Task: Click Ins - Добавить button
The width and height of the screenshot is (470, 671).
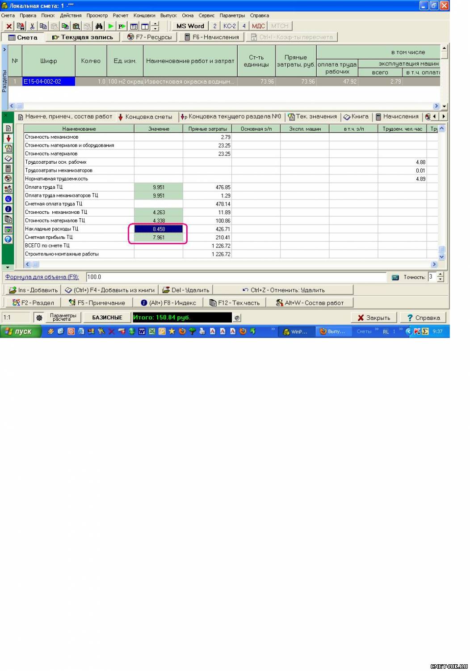Action: pyautogui.click(x=34, y=290)
